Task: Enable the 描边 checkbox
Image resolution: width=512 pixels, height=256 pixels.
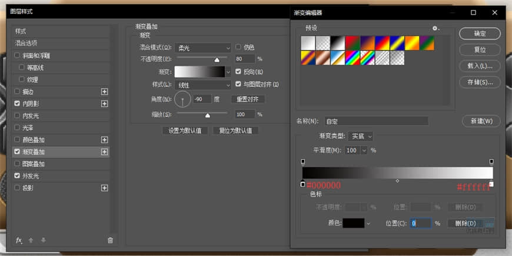Action: click(x=17, y=92)
